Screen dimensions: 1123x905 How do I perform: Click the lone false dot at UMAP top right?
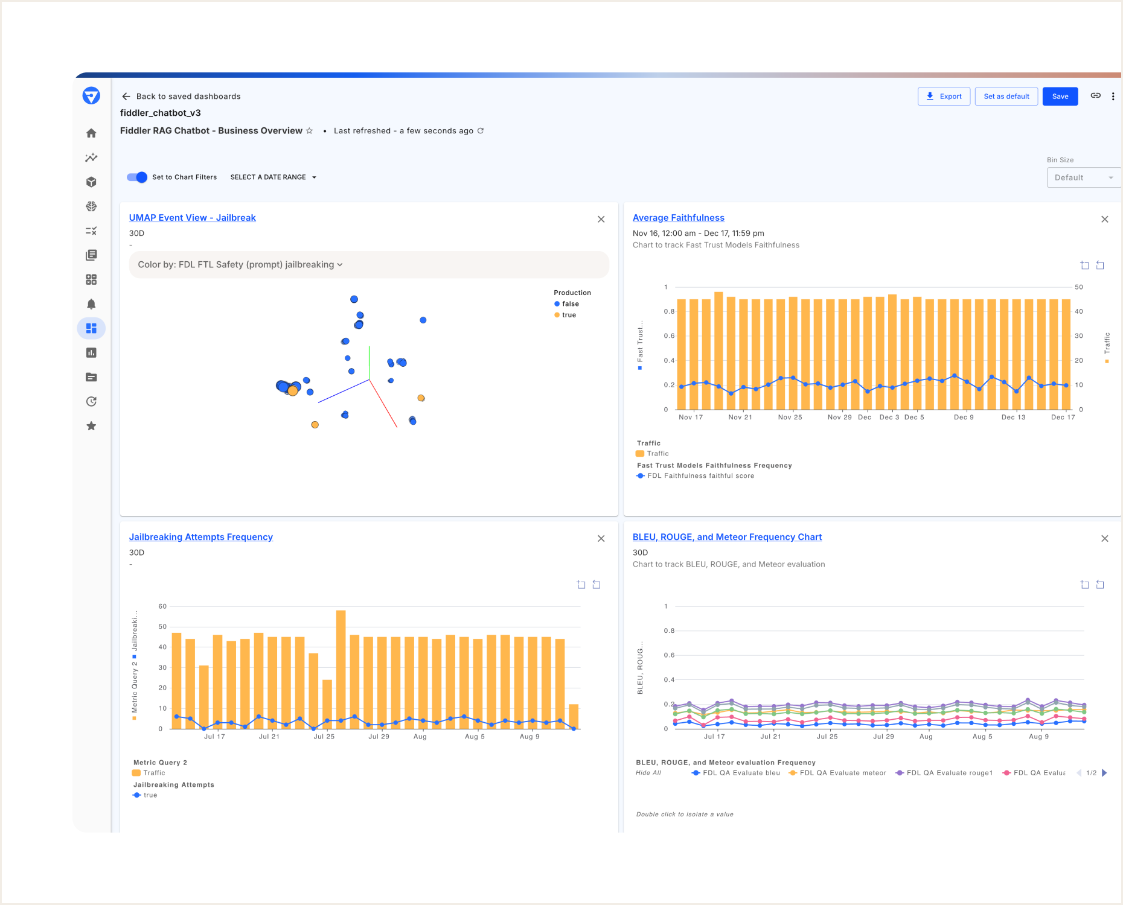coord(423,320)
